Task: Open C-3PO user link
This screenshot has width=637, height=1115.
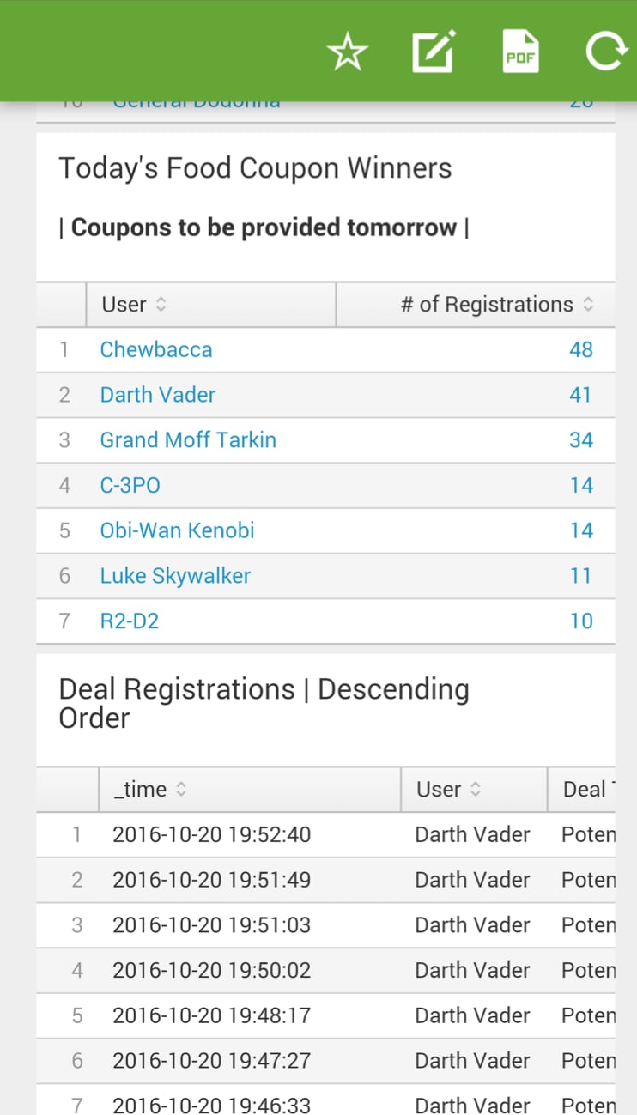Action: 130,486
